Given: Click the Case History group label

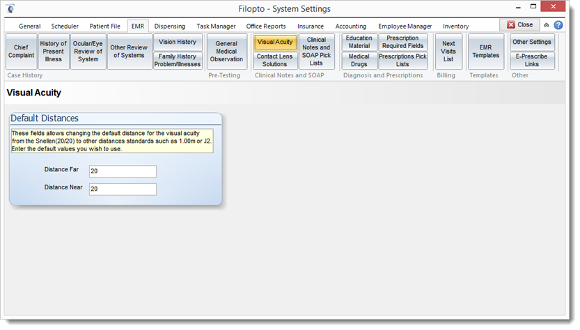Looking at the screenshot, I should pos(25,75).
